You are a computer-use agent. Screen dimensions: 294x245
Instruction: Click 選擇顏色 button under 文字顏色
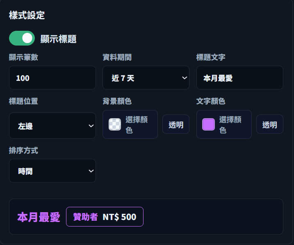click(224, 124)
